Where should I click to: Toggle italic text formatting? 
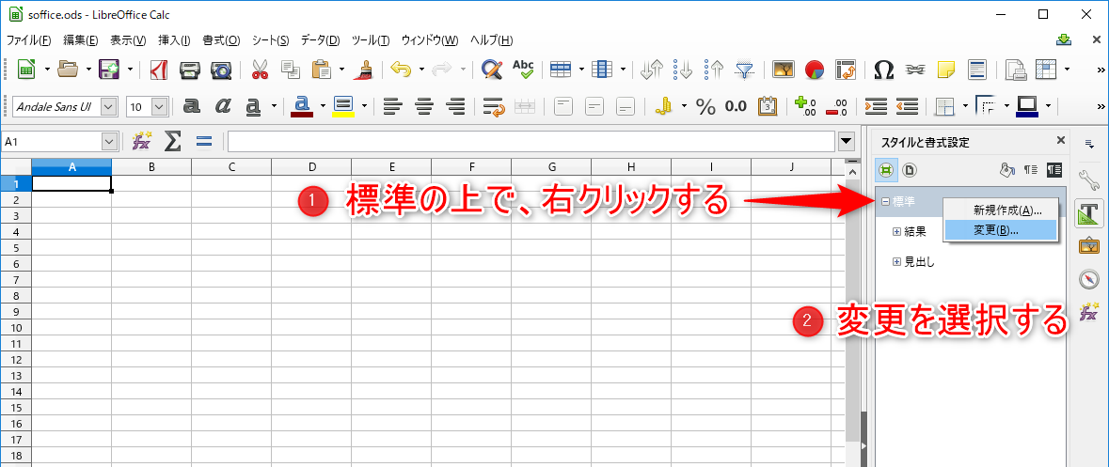tap(223, 106)
